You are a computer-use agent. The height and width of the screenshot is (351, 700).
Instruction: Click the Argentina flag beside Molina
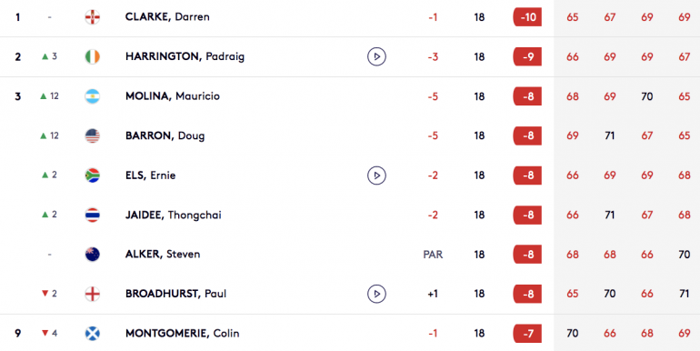click(93, 96)
